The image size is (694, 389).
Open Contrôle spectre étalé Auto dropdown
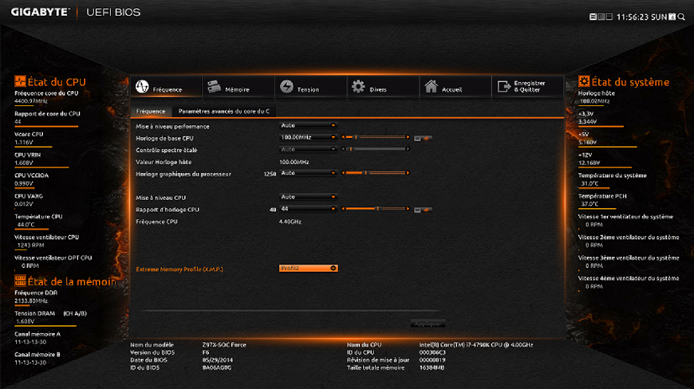[x=308, y=149]
